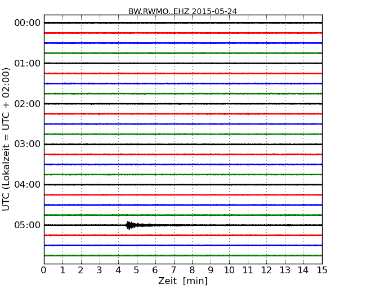
Task: Click the plot title BW.RWMO..EHZ 2015-05-24
Action: 182,11
